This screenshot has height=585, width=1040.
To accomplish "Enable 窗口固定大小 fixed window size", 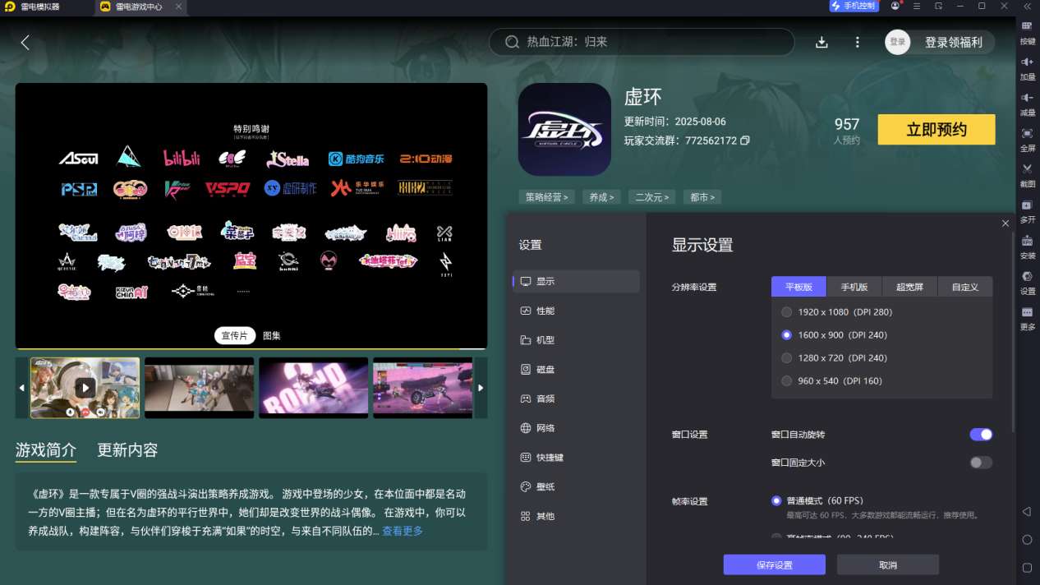I will [980, 463].
